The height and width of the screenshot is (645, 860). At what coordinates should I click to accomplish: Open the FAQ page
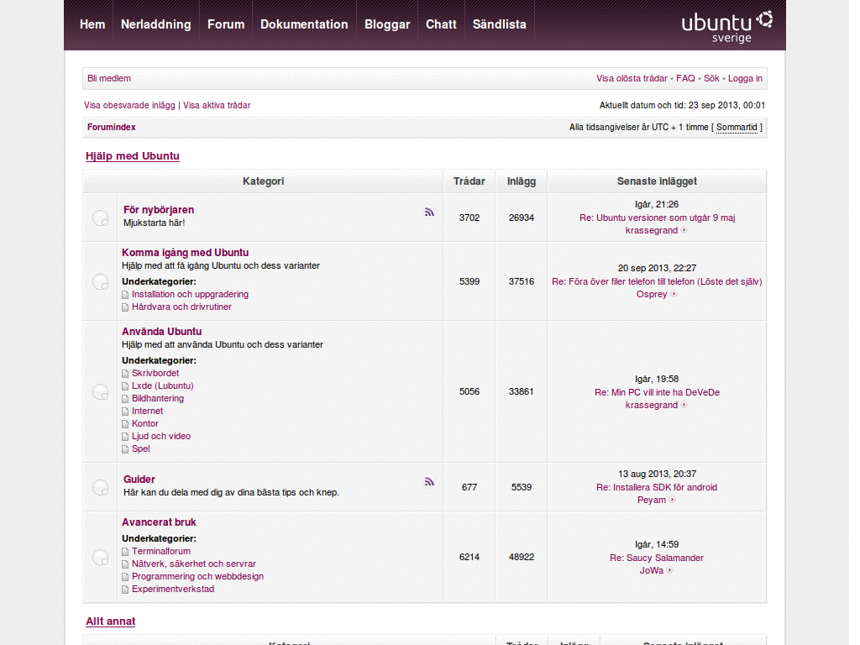tap(685, 78)
